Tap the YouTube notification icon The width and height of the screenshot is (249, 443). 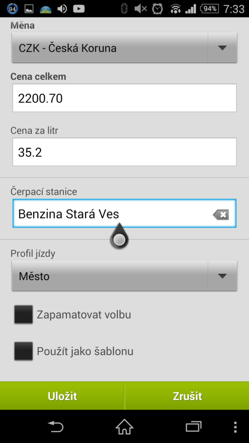pos(79,9)
